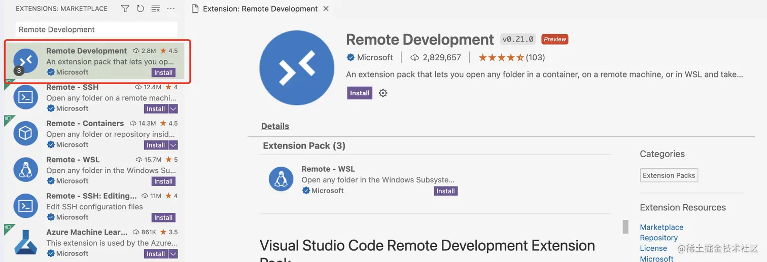Click Install button in extension details header
The width and height of the screenshot is (767, 262).
click(360, 93)
